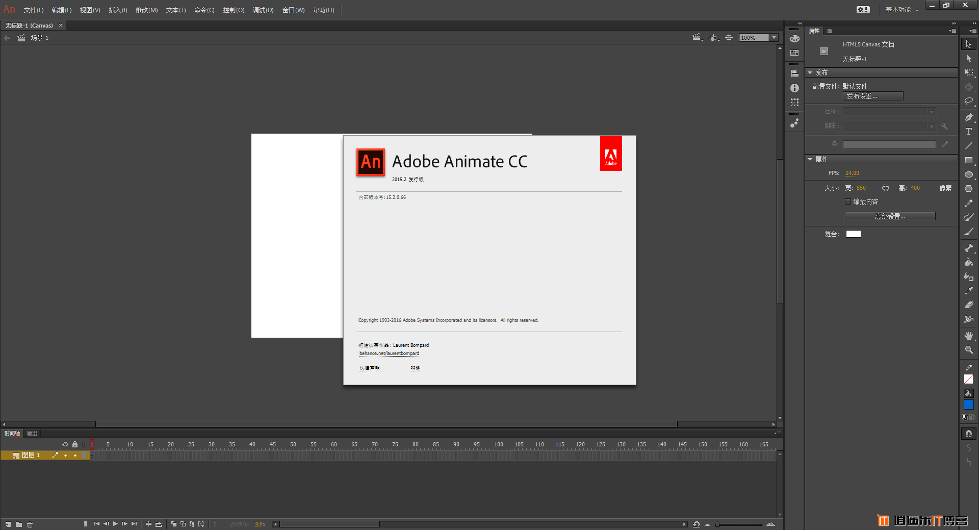
Task: Select the Eraser tool
Action: point(969,305)
